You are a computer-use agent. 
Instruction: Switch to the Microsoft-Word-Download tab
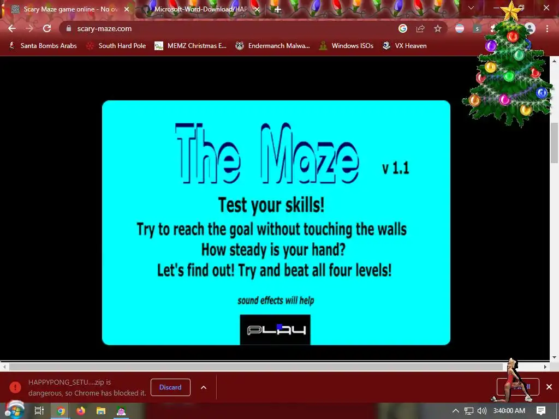[200, 9]
